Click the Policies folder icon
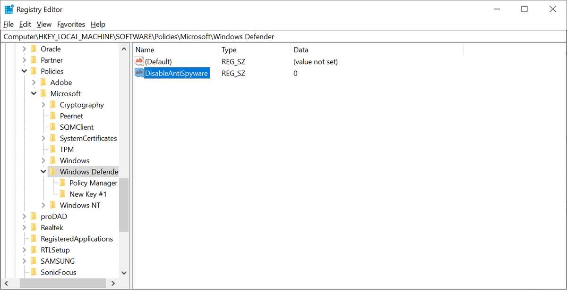The image size is (567, 292). [x=34, y=71]
